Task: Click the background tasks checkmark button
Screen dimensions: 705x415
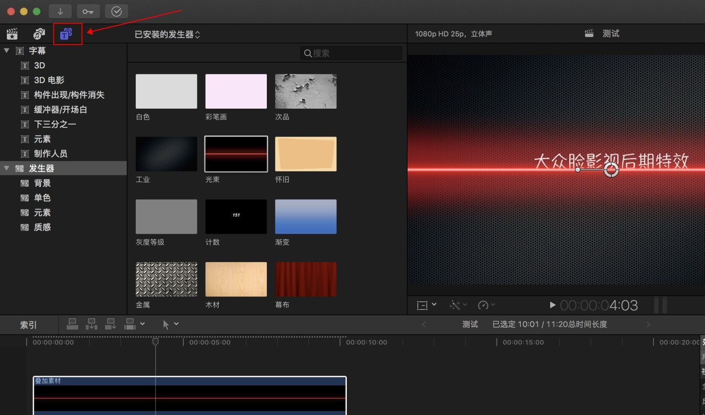Action: tap(117, 11)
